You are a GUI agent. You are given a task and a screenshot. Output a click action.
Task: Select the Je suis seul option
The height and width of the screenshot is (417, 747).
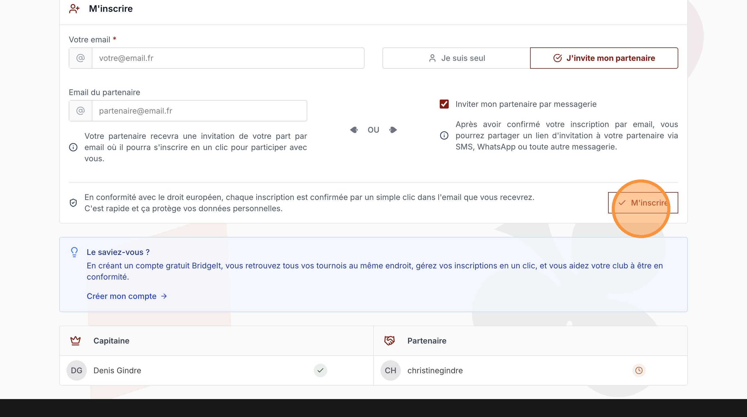click(x=457, y=58)
